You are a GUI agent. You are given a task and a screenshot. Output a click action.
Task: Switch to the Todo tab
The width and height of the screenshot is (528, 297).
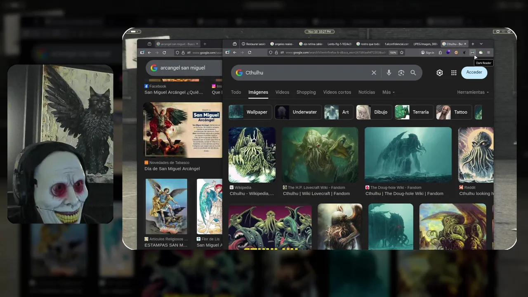coord(236,92)
